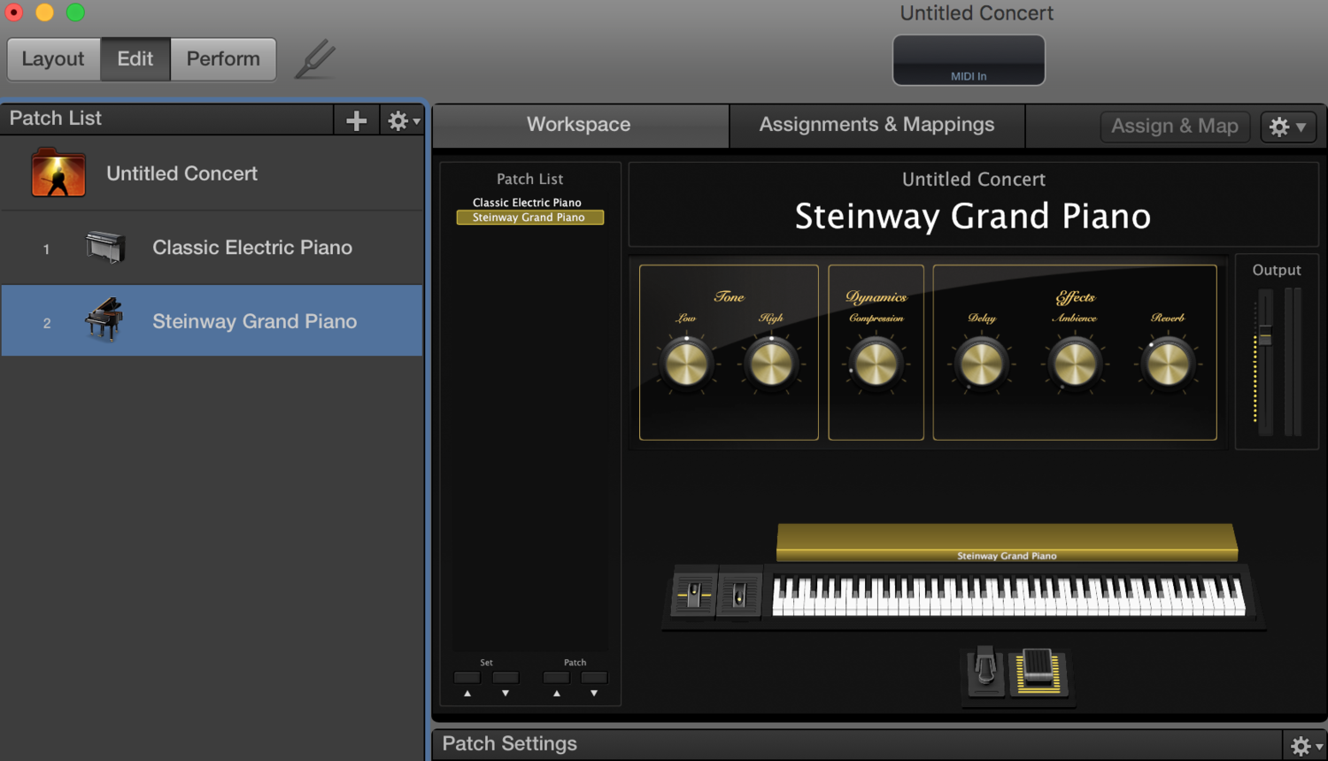Open the Workspace gear action menu
1328x761 pixels.
pyautogui.click(x=1288, y=127)
